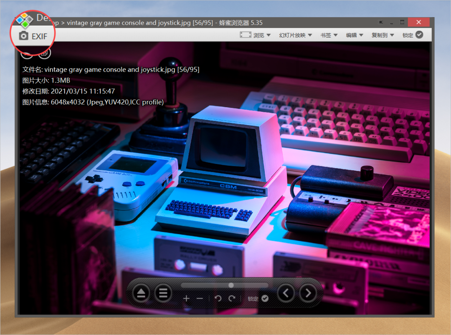The height and width of the screenshot is (335, 451).
Task: Go to the previous image
Action: [x=286, y=293]
